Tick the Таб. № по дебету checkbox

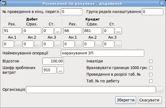(x=151, y=81)
